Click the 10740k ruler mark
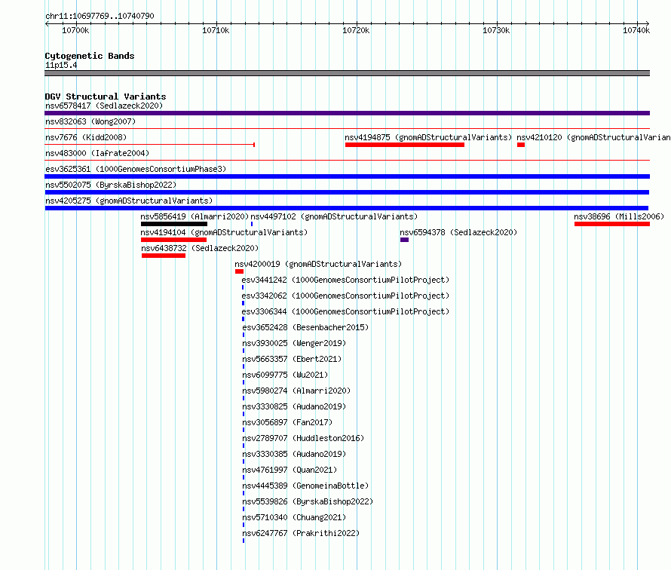Screen dimensions: 671x570 point(636,30)
